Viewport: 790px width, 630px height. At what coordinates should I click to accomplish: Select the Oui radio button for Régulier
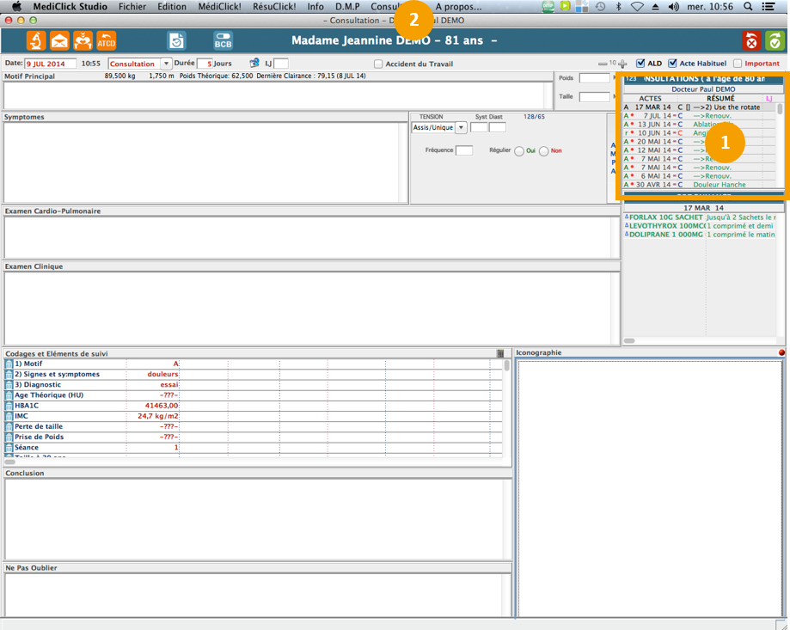pyautogui.click(x=518, y=151)
